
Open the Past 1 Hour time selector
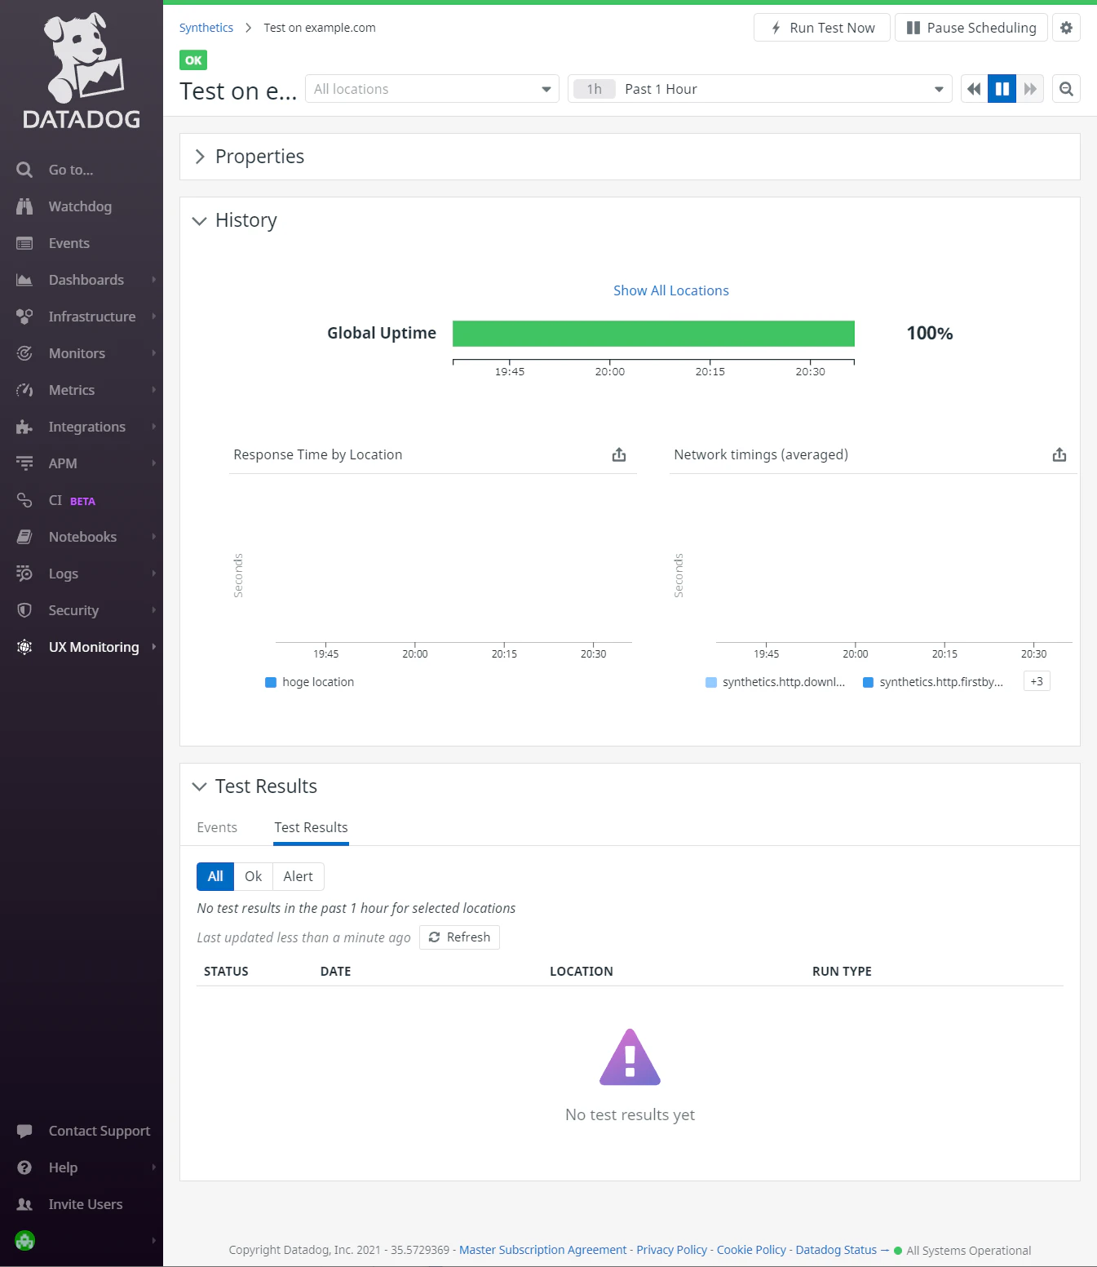(760, 89)
